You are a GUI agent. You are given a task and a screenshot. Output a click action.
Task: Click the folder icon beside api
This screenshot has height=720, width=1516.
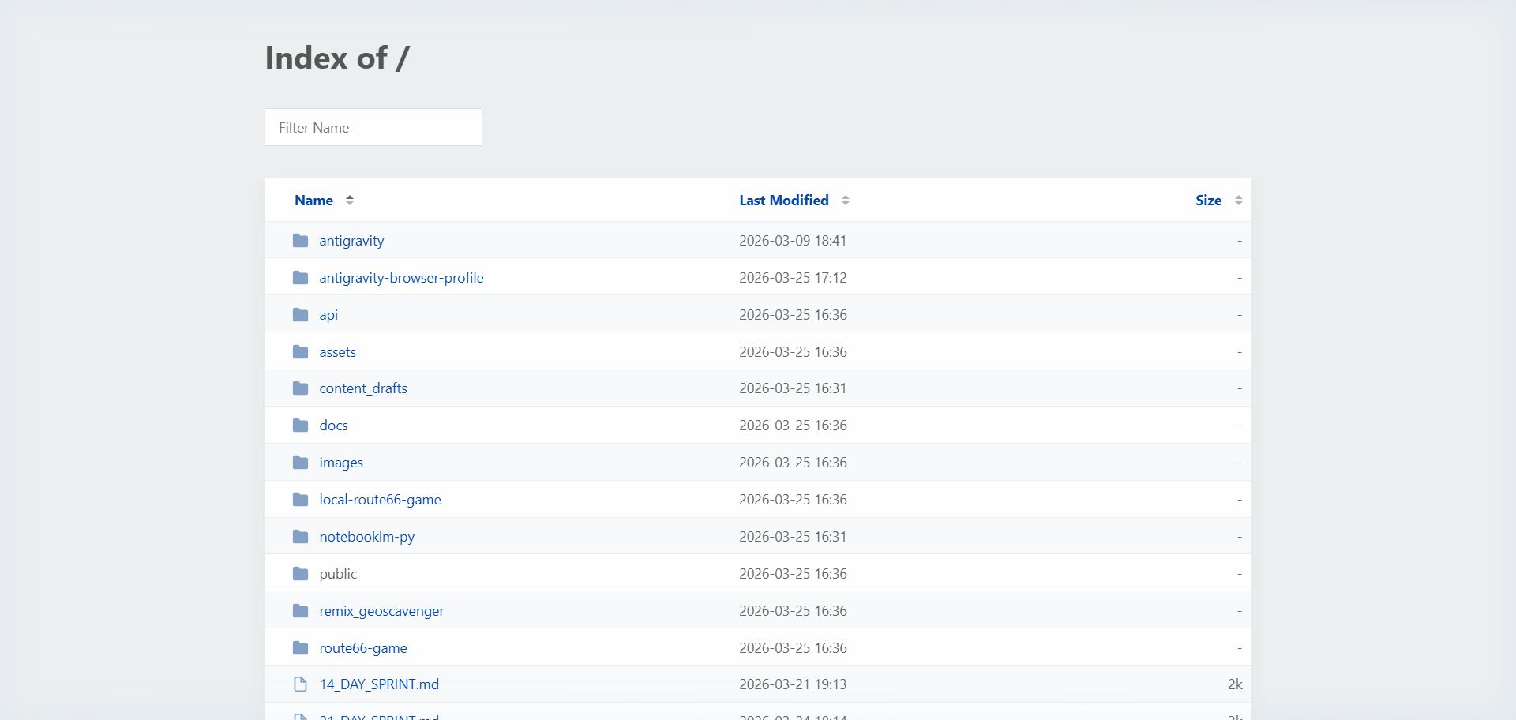[x=300, y=315]
